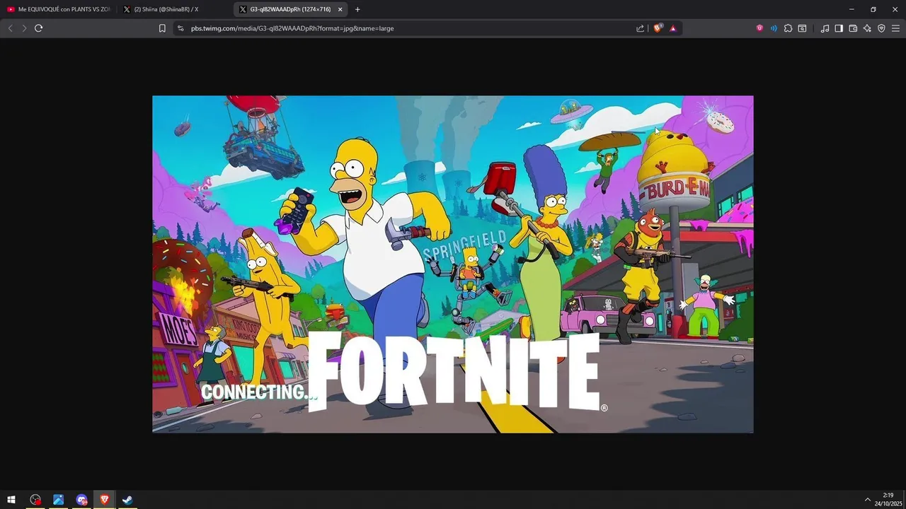
Task: Switch to the Shiina (@ShiinaBR) X tab
Action: point(174,9)
